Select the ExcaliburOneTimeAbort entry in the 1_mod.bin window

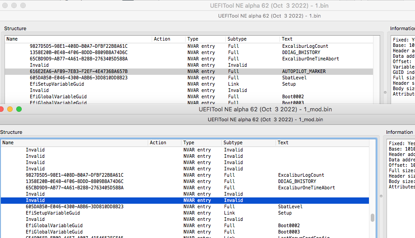pos(185,188)
